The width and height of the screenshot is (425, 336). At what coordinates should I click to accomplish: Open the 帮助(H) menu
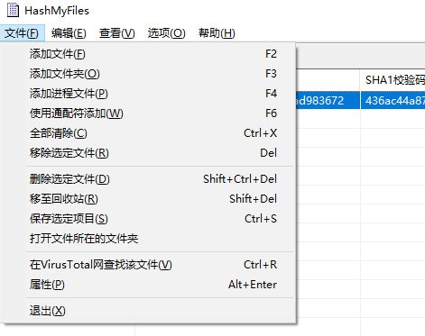coord(217,32)
